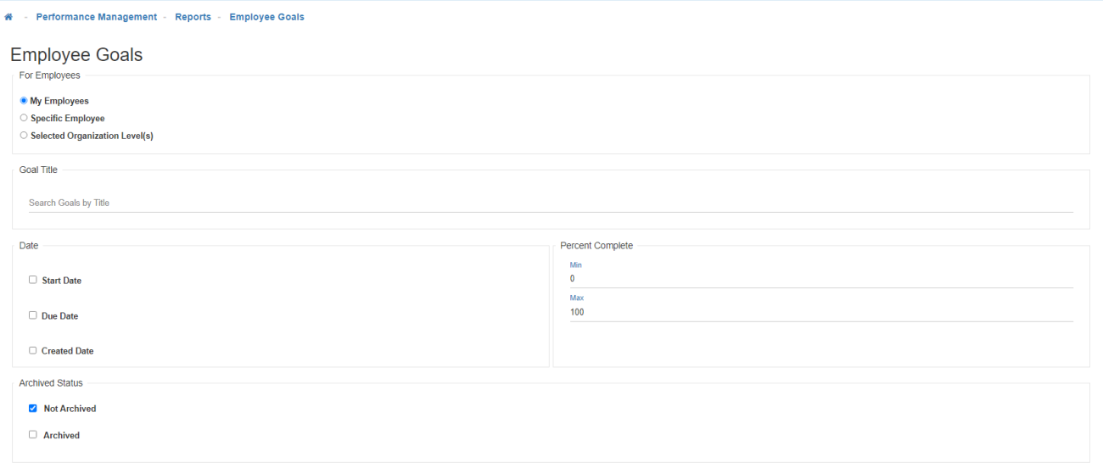Choose the Specific Employee radio option
1103x468 pixels.
[24, 118]
